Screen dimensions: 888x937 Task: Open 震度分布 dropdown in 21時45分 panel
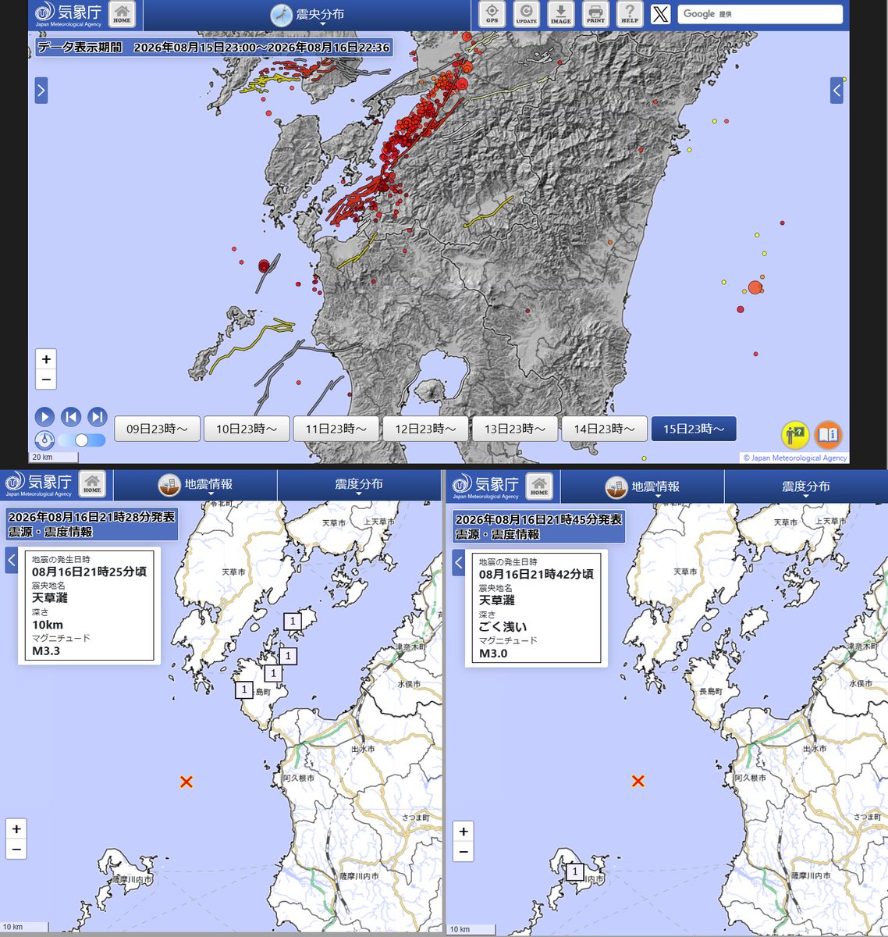[x=806, y=487]
